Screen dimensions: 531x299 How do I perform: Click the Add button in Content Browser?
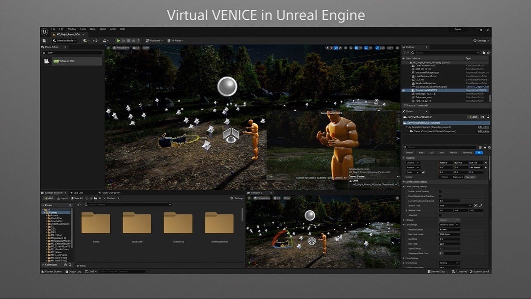[48, 198]
